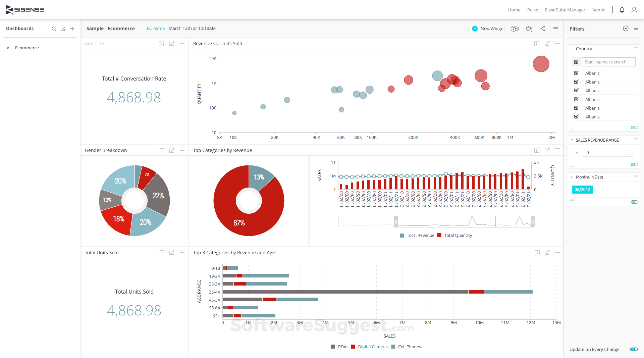Open the notifications bell
This screenshot has width=644, height=358.
(622, 10)
